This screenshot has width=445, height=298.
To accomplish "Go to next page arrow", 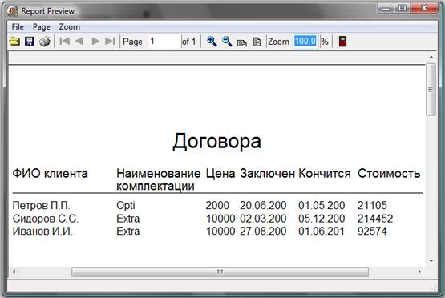I will 95,42.
